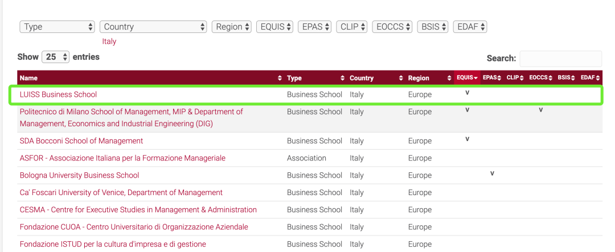Open CESMA Centre for Executive Studies link
The image size is (615, 252).
[x=138, y=210]
